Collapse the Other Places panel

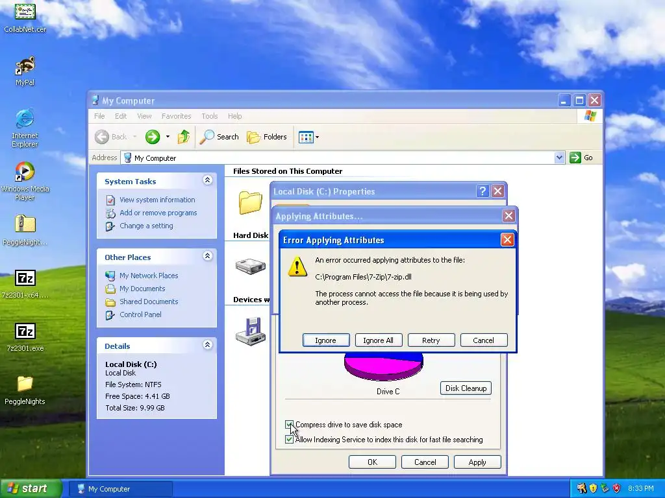point(207,255)
